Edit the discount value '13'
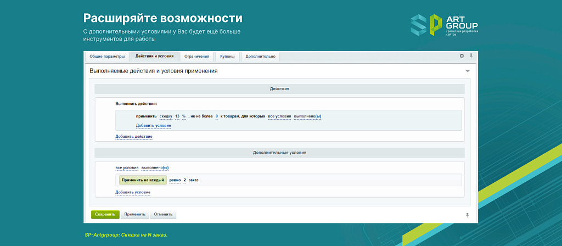Image resolution: width=562 pixels, height=246 pixels. coord(177,116)
